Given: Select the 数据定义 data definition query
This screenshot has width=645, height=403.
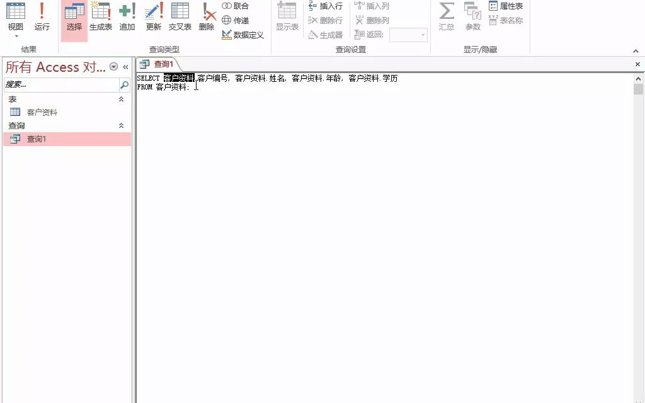Looking at the screenshot, I should [x=243, y=35].
